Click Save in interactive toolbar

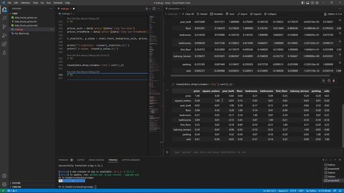pyautogui.click(x=230, y=14)
